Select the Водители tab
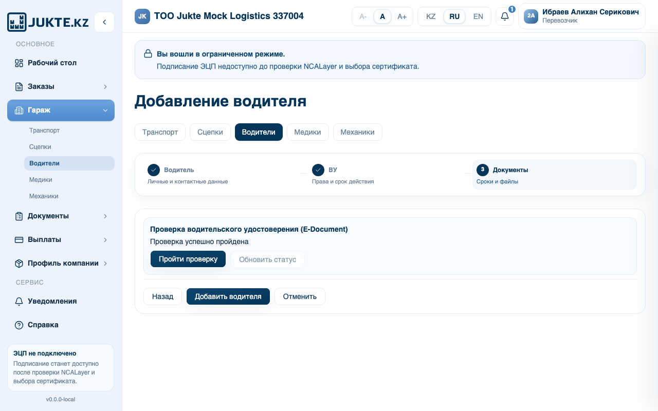 (259, 132)
